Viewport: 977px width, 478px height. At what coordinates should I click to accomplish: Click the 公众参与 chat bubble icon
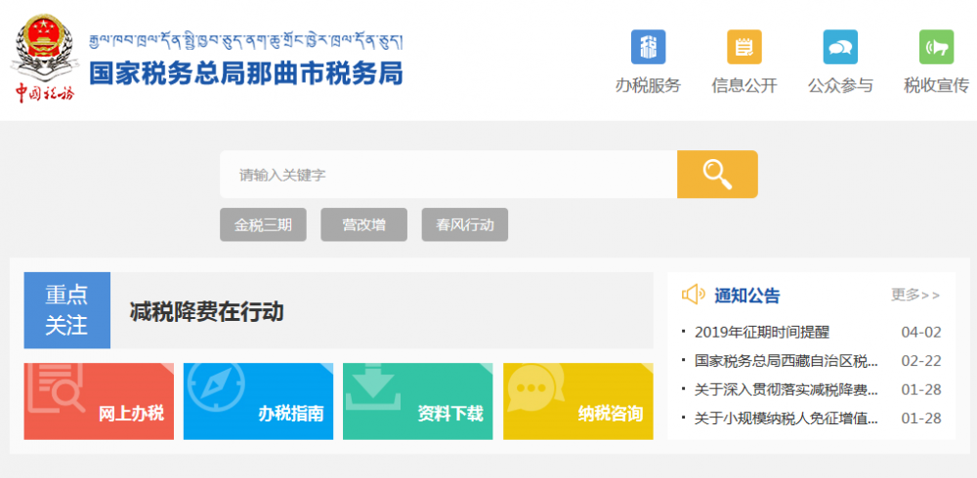click(839, 47)
